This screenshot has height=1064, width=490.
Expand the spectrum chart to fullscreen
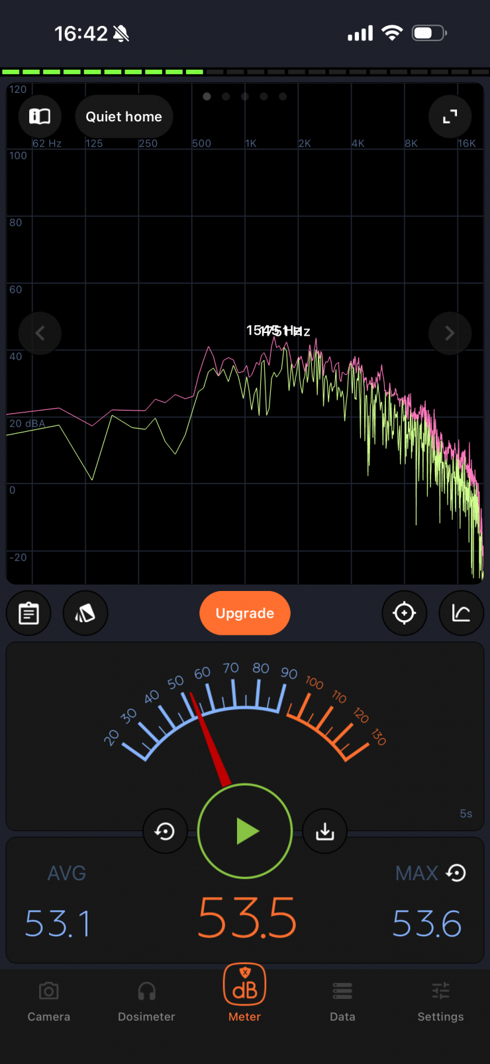tap(450, 117)
